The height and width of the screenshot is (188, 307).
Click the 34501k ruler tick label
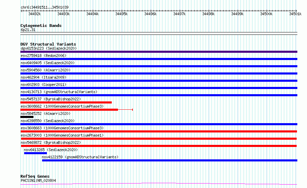[296, 14]
